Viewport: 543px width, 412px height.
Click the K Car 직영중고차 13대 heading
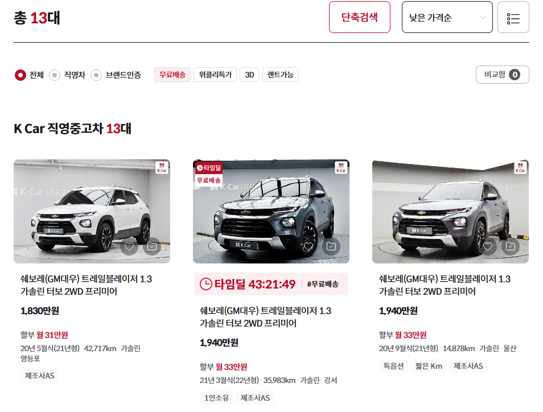(x=72, y=129)
